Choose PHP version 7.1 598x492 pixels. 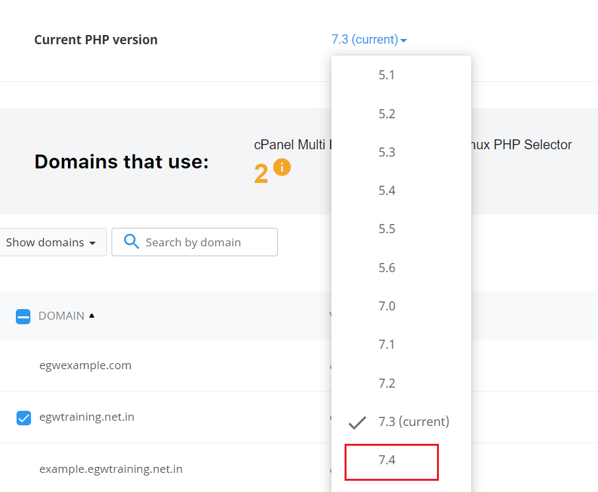click(387, 344)
